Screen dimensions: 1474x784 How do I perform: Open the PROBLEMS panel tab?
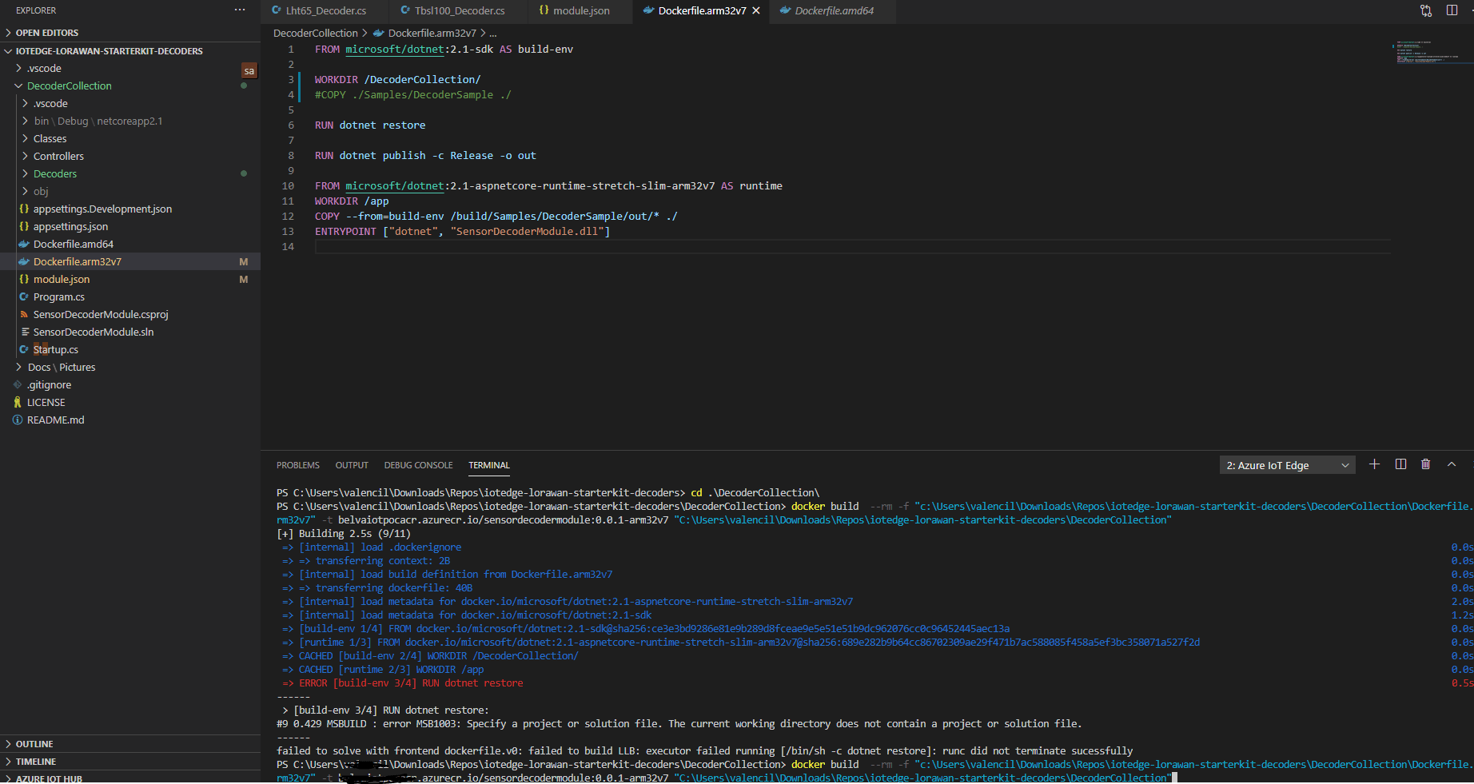(298, 465)
